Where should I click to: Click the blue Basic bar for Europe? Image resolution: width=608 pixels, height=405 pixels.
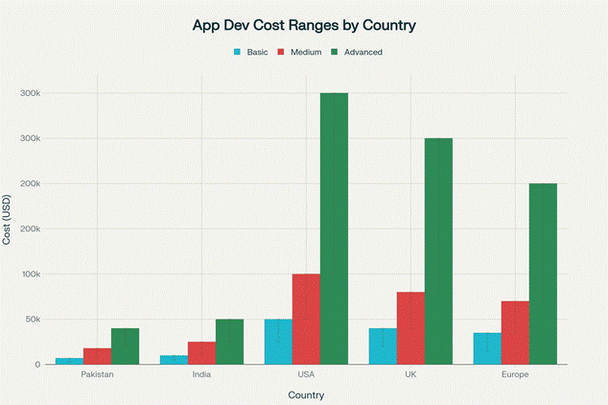(487, 348)
